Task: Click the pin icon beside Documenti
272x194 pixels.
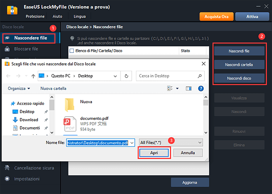Action: (46, 128)
